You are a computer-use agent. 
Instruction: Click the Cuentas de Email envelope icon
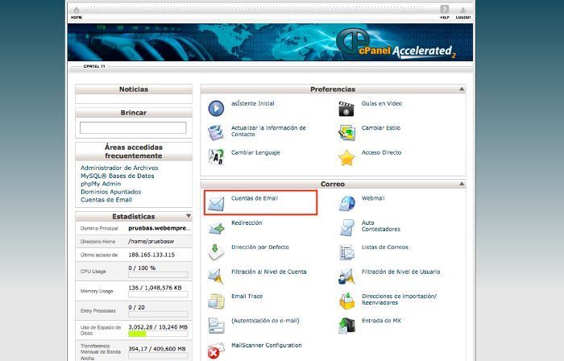216,203
